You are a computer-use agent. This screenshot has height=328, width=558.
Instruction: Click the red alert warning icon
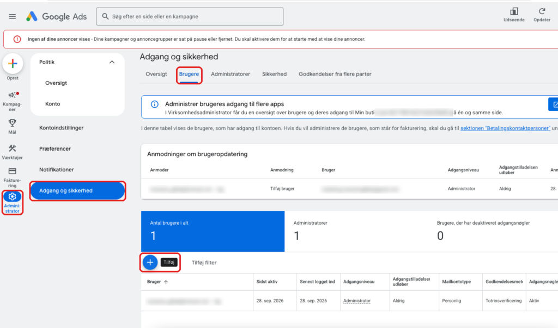pos(17,39)
